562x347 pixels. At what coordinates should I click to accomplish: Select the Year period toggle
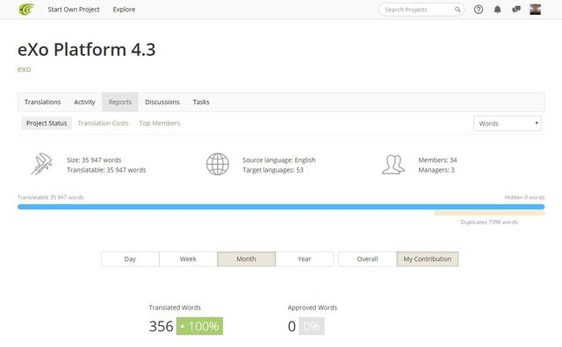tap(305, 259)
